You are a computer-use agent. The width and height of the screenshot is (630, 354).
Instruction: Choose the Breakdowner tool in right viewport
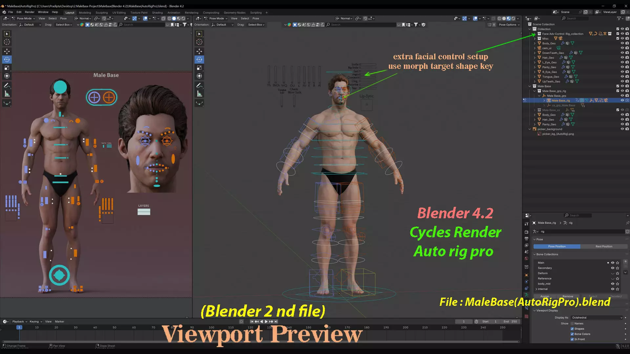[x=199, y=103]
